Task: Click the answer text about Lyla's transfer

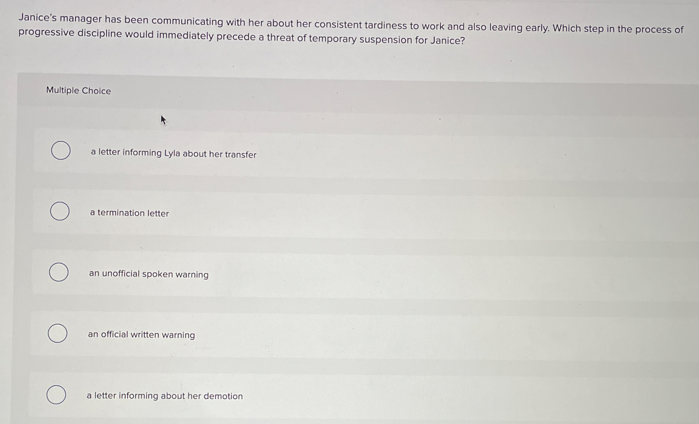Action: pyautogui.click(x=173, y=153)
